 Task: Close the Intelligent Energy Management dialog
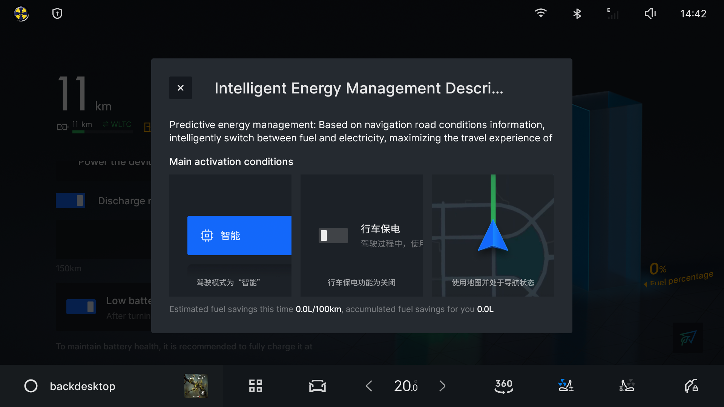click(180, 88)
